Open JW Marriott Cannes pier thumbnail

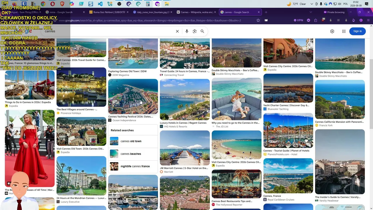(x=185, y=148)
